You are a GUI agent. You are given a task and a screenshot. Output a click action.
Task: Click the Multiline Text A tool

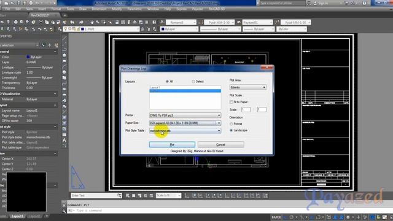click(64, 141)
